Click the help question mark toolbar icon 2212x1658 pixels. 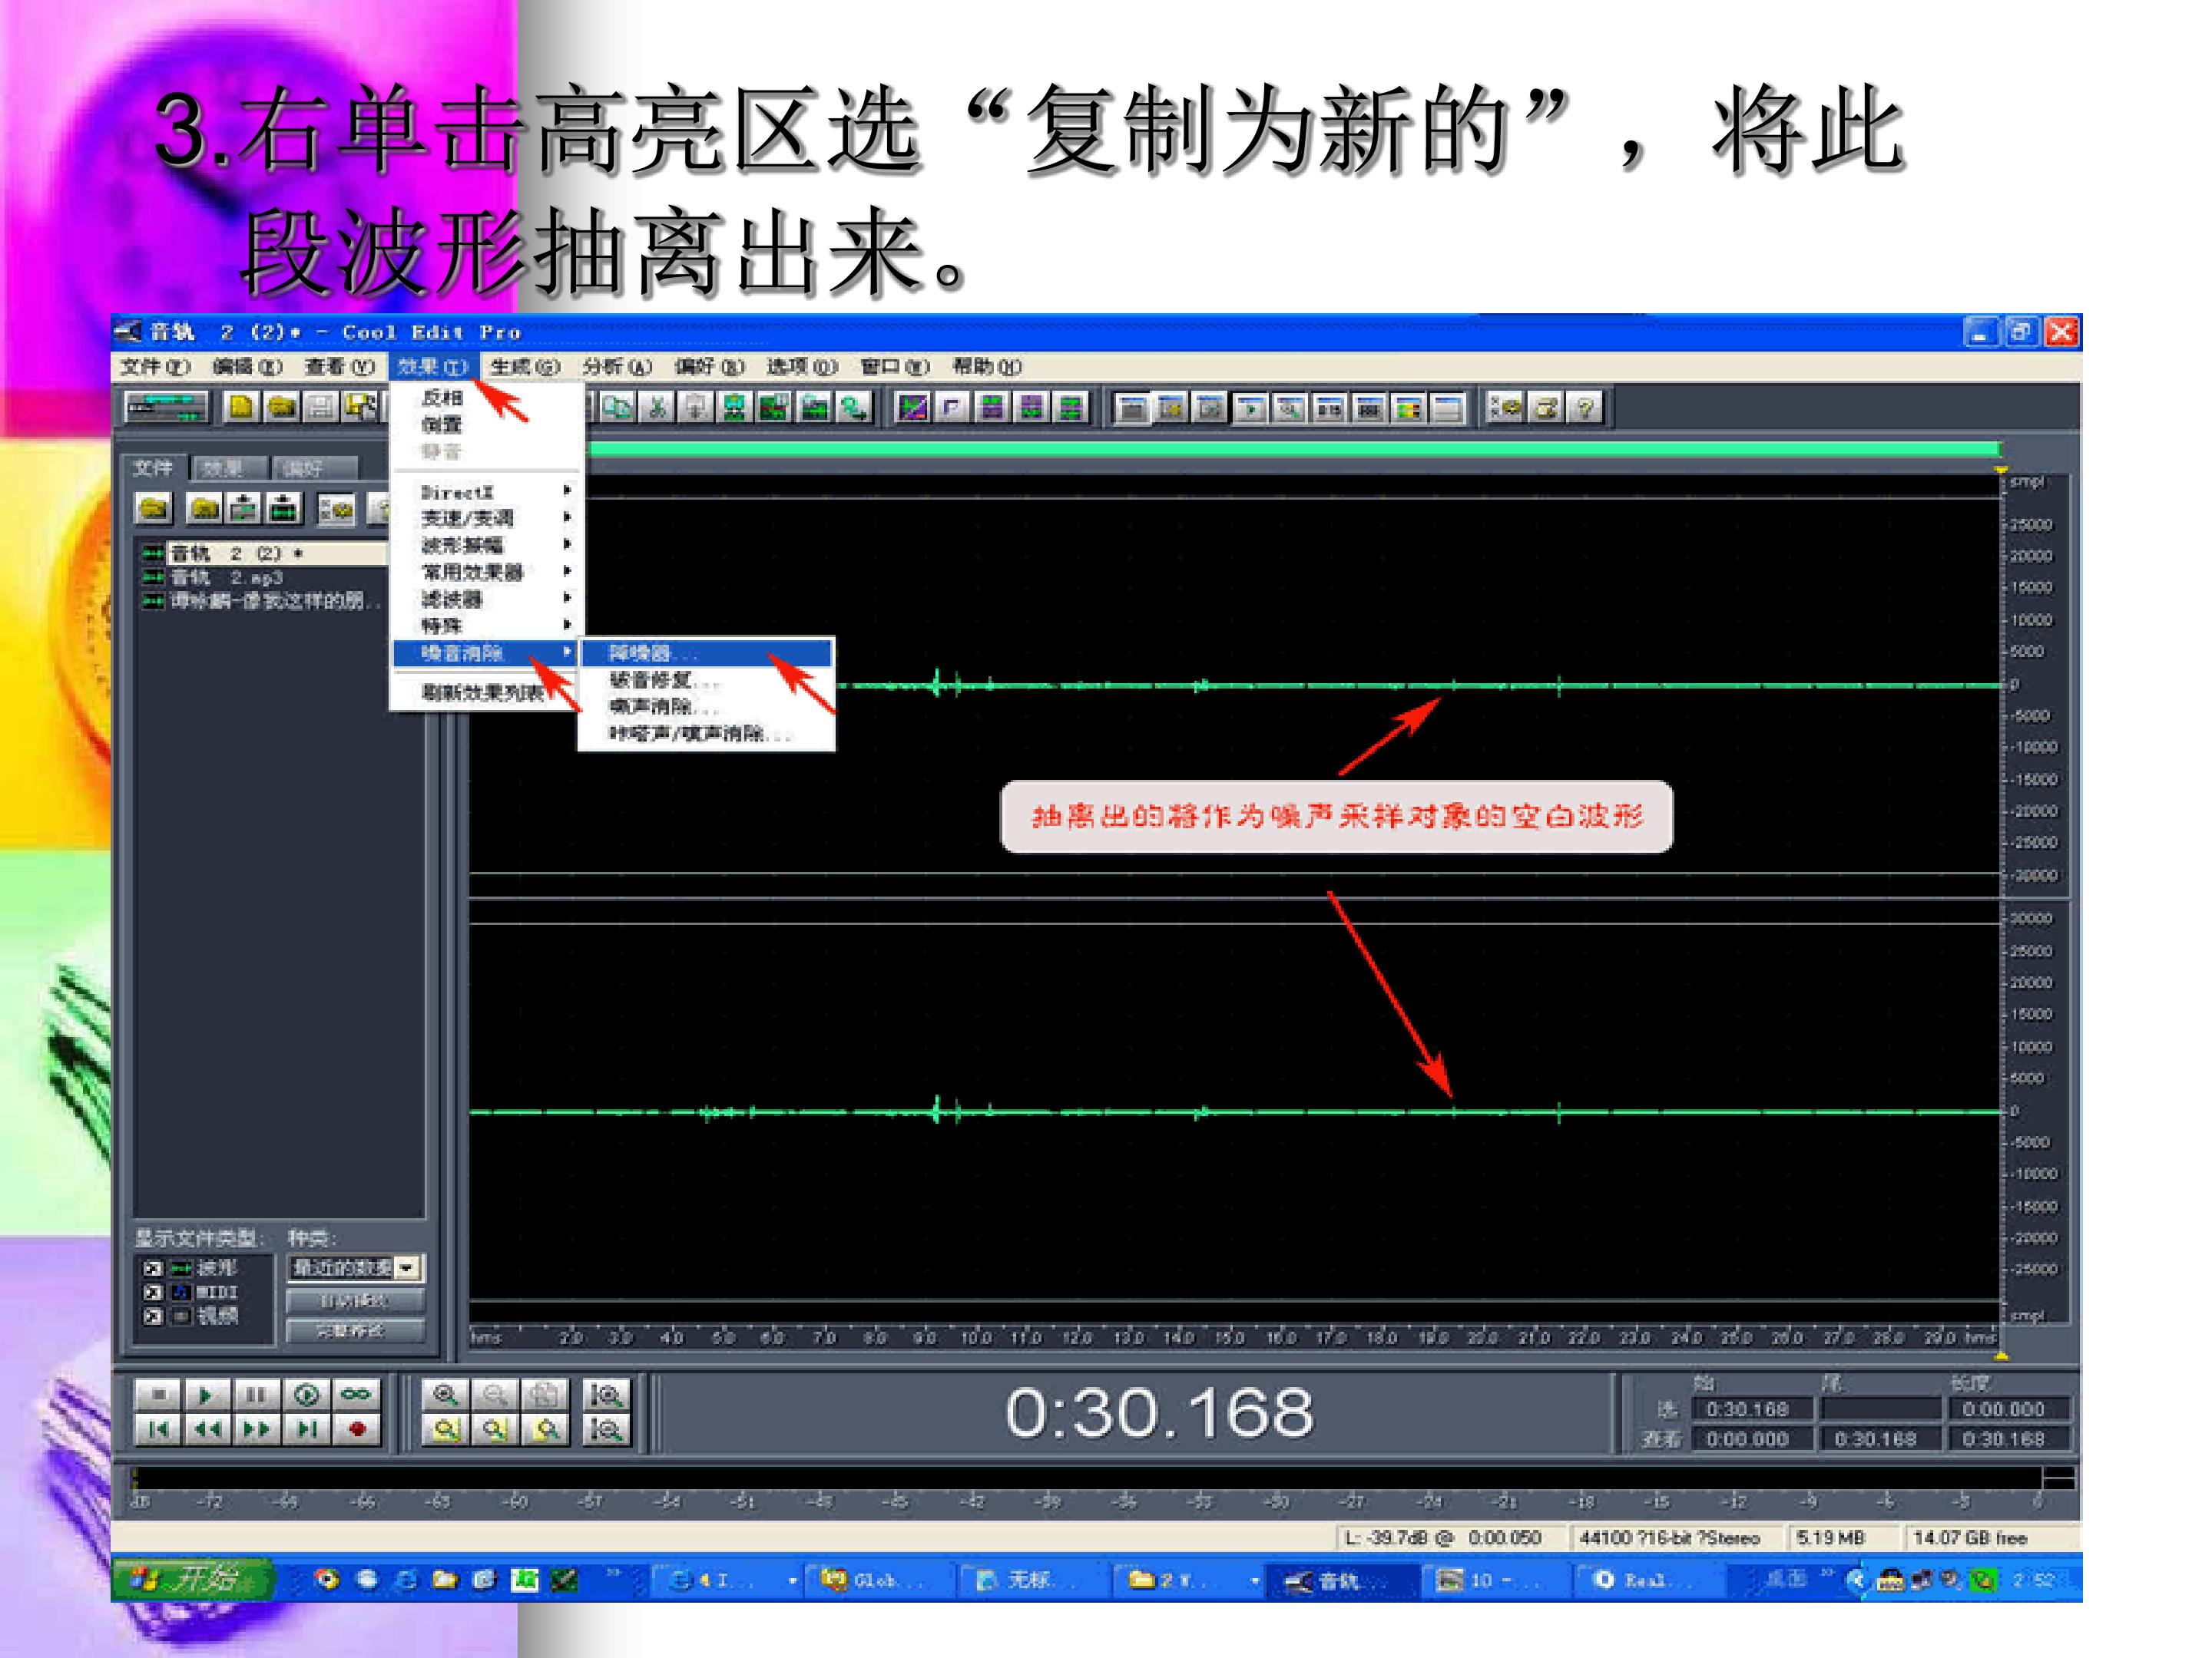click(x=1584, y=408)
